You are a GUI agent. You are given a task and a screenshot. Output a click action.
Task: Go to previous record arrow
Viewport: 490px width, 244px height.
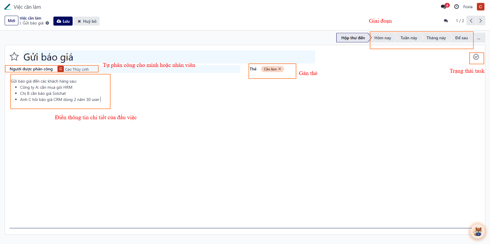pos(471,21)
